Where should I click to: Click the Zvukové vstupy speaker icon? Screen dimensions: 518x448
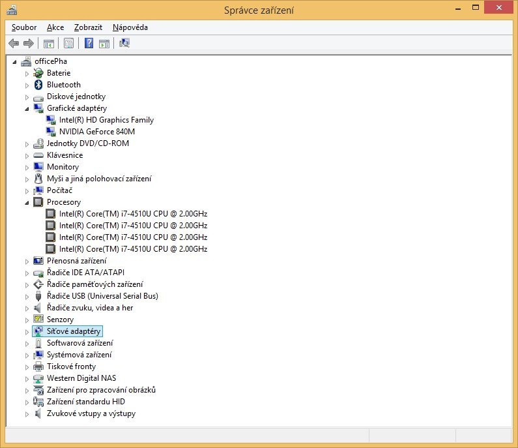coord(38,413)
